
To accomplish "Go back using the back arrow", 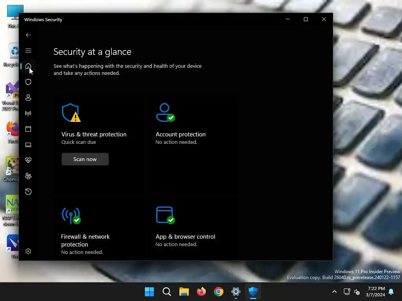I will pos(28,35).
